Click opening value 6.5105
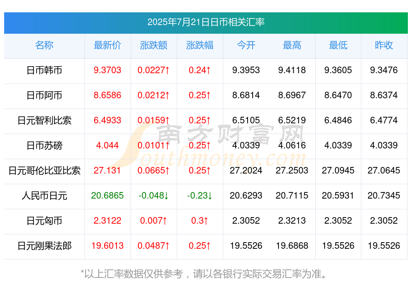 coord(246,120)
